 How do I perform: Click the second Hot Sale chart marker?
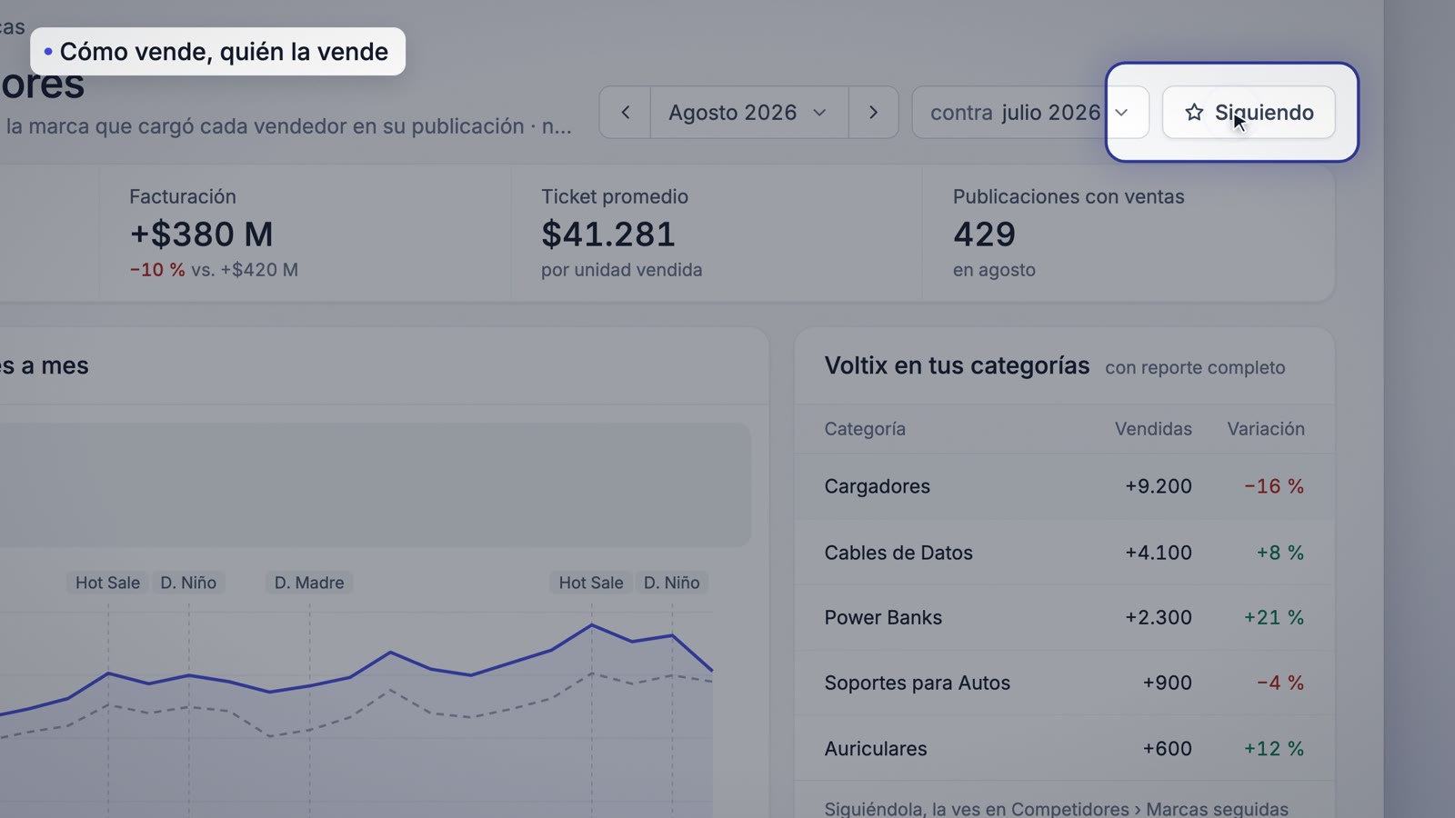click(591, 583)
